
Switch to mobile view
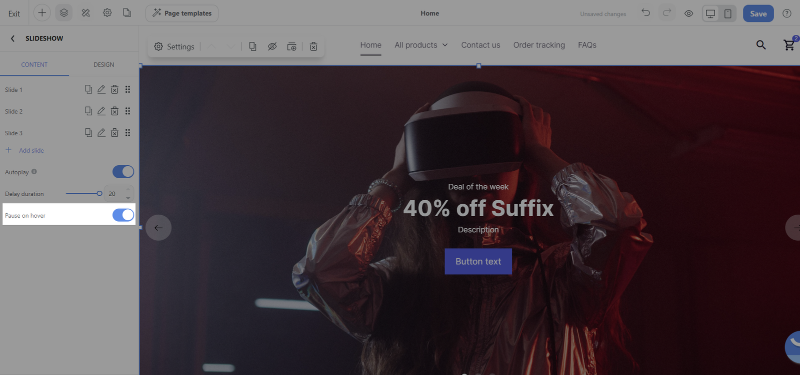(x=728, y=13)
